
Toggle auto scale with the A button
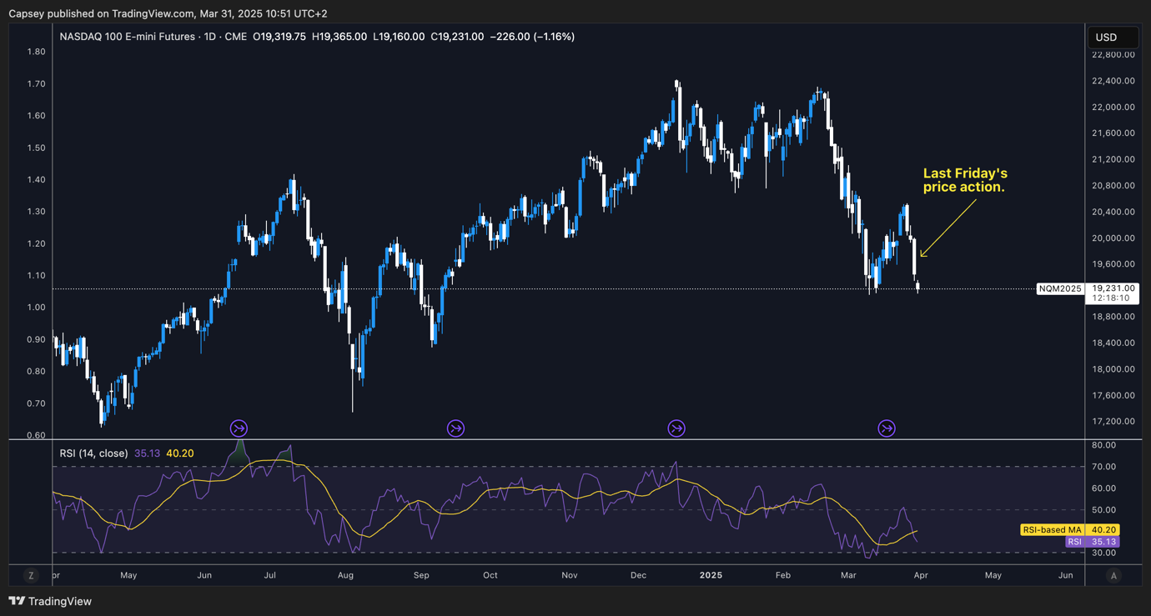[1113, 575]
